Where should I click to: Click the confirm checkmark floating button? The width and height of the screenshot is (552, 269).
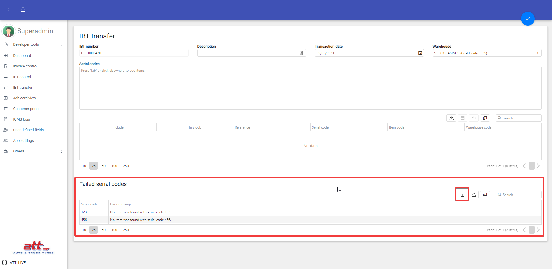click(528, 19)
